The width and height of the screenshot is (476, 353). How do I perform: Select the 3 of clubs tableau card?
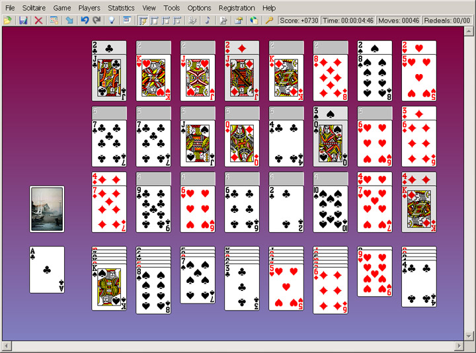(242, 287)
